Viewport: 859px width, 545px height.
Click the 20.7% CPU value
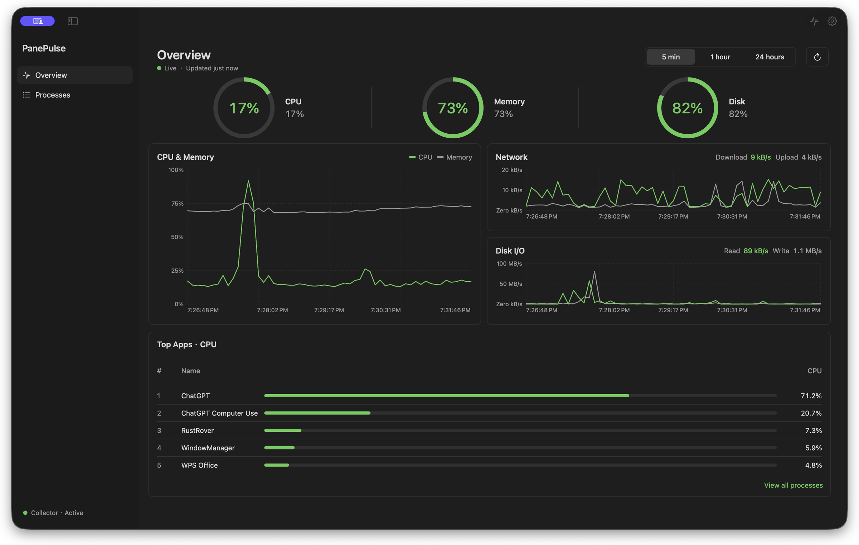click(x=811, y=413)
